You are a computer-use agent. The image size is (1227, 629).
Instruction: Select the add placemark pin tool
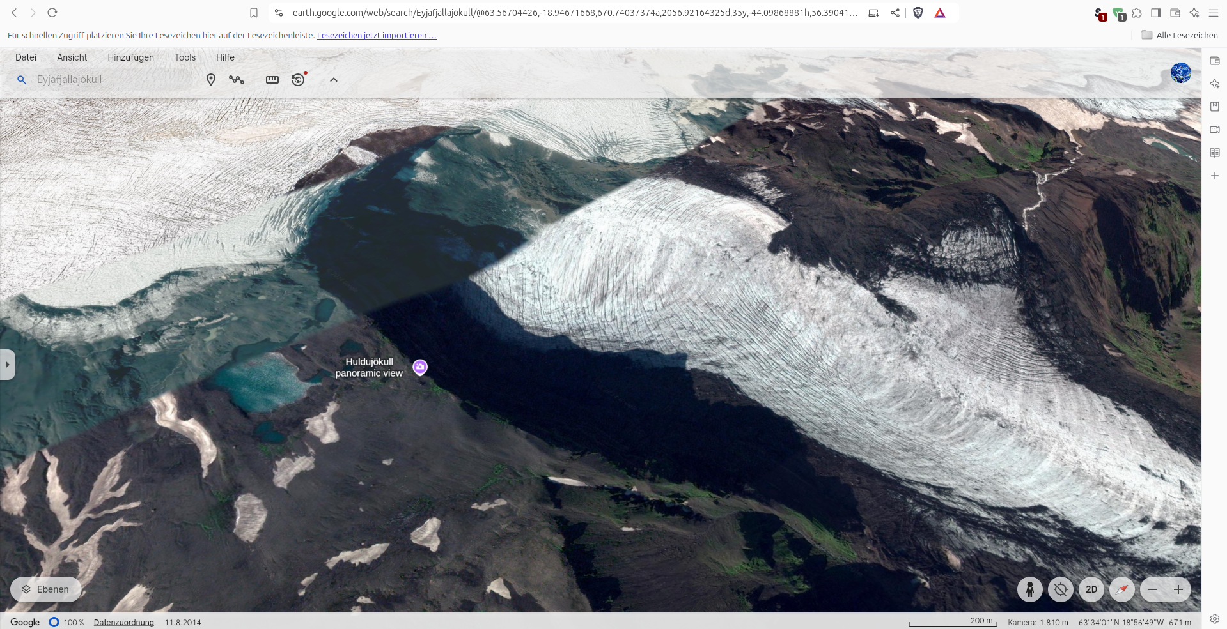point(211,80)
